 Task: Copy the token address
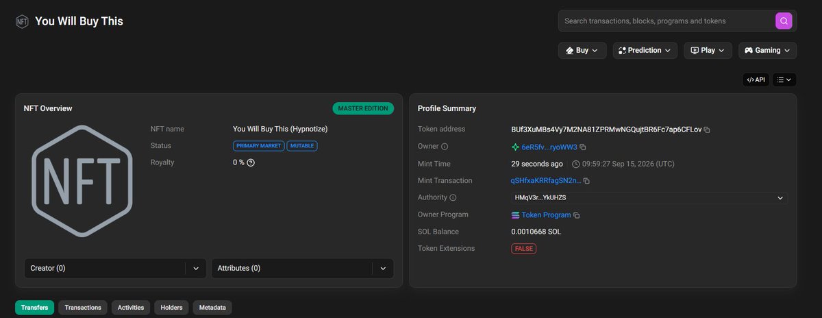coord(707,130)
